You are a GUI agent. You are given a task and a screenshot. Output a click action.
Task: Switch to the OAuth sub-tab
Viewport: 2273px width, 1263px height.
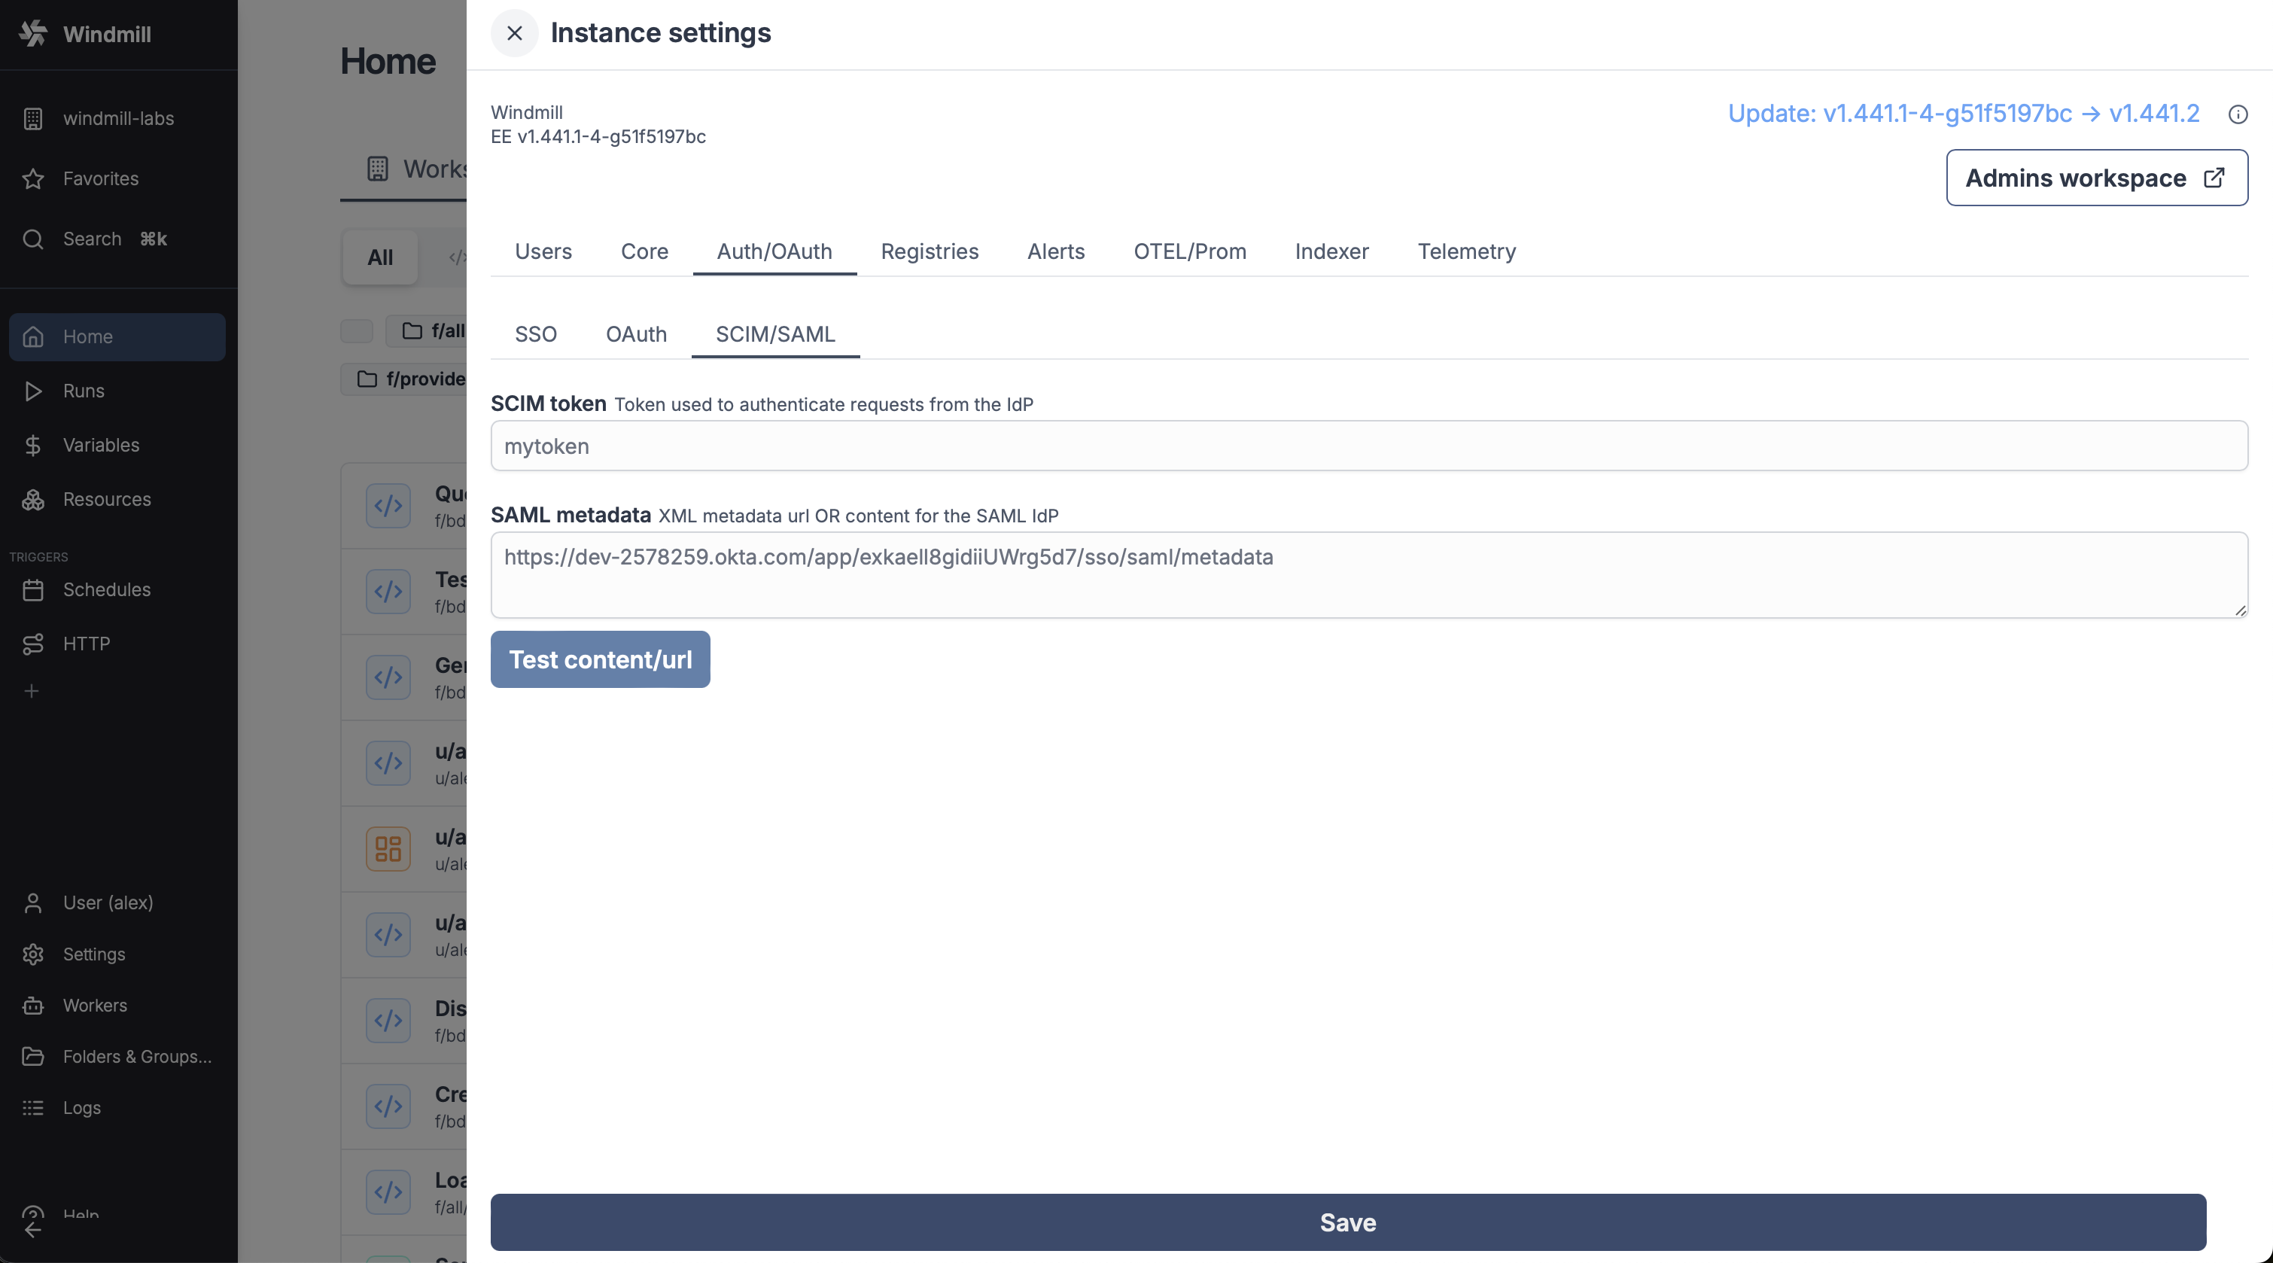[x=635, y=333]
